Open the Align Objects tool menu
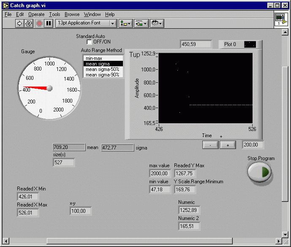Viewport: 291px width, 247px height. [x=125, y=23]
